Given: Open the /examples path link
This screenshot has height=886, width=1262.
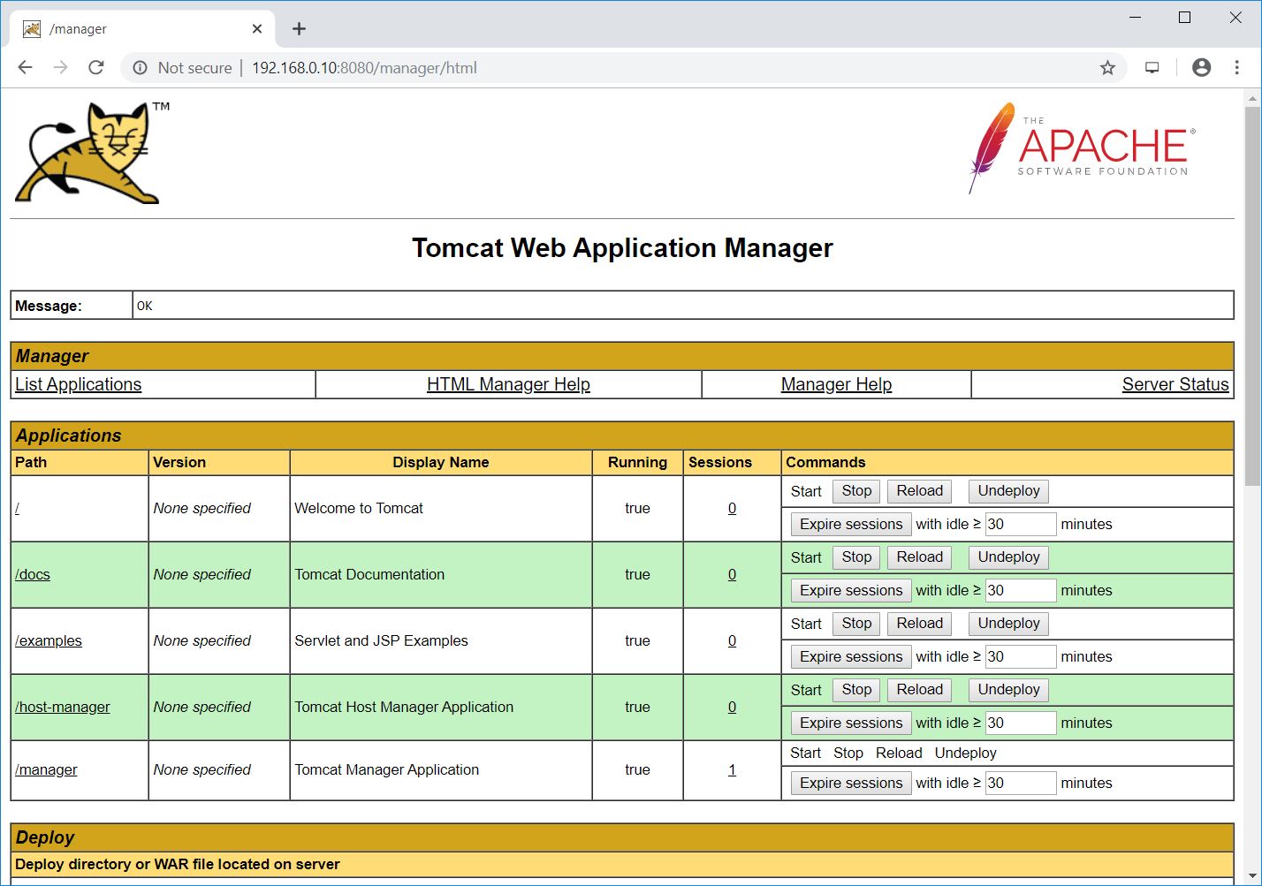Looking at the screenshot, I should [49, 640].
